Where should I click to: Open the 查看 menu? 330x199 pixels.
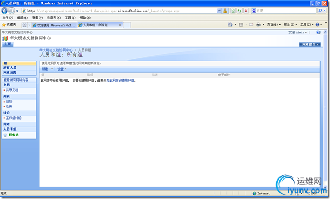click(37, 18)
